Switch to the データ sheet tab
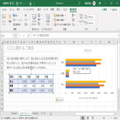Viewport: 120px width, 120px height. tap(43, 113)
